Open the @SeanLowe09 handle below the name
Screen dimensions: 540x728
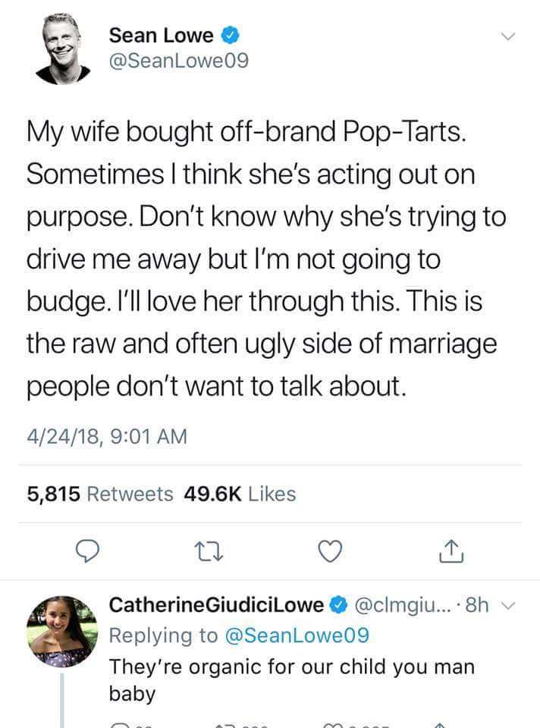[178, 61]
